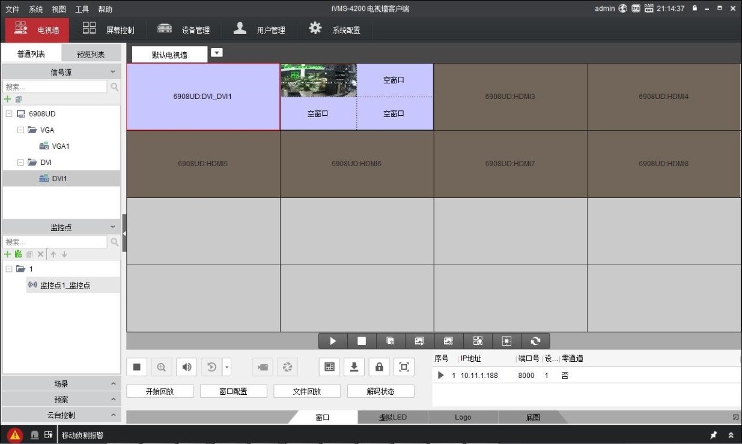Viewport: 742px width, 444px height.
Task: Switch to the 预览列表 tab
Action: (91, 55)
